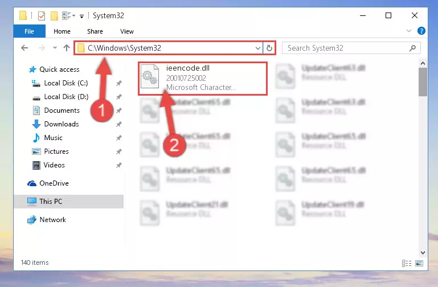Select OneDrive in navigation pane
This screenshot has width=438, height=287.
tap(48, 183)
